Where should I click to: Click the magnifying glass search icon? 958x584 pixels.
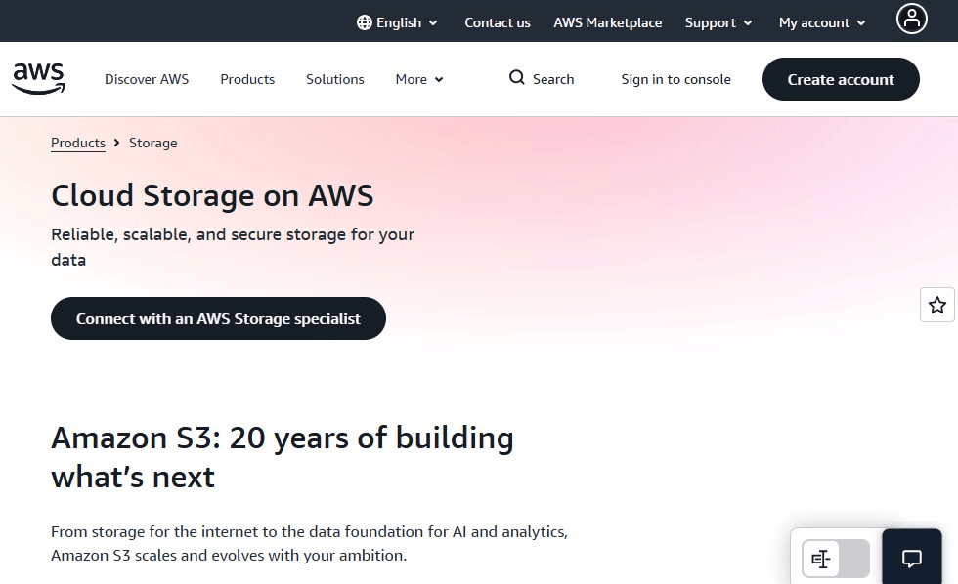(x=517, y=77)
